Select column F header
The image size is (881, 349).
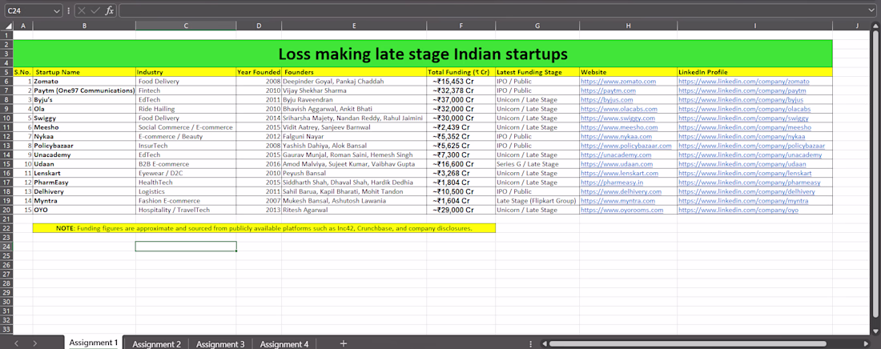tap(461, 26)
